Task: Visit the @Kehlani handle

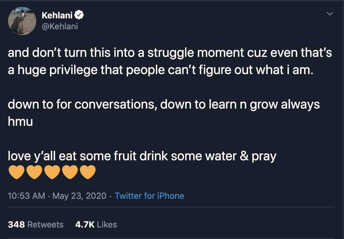Action: (60, 26)
